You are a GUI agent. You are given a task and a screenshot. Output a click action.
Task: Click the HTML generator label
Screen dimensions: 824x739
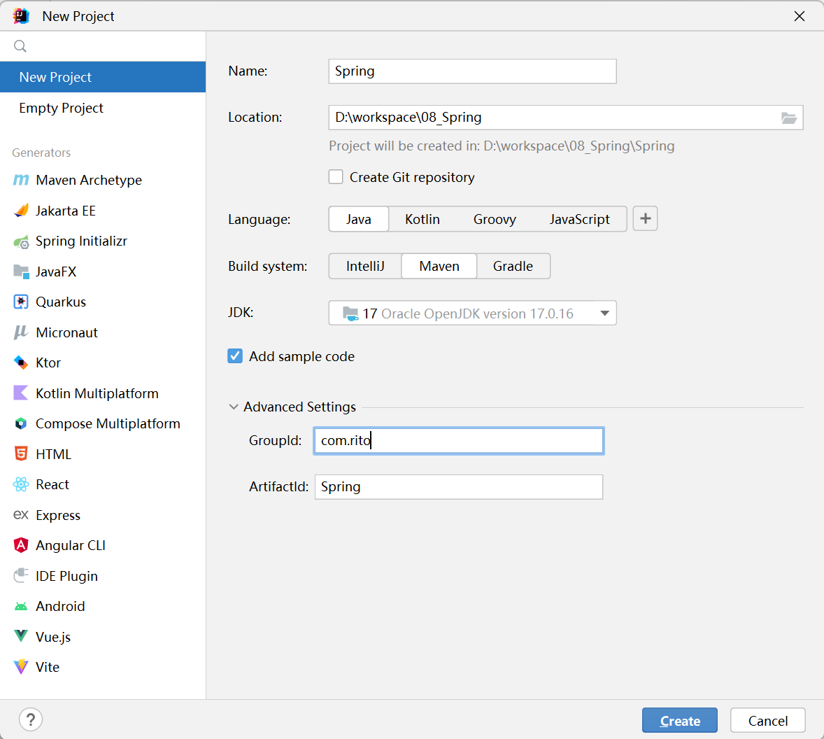coord(54,454)
